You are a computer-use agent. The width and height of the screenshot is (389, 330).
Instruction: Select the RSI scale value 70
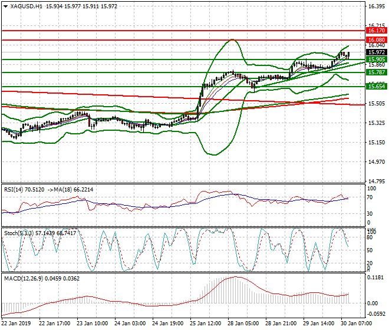click(370, 197)
